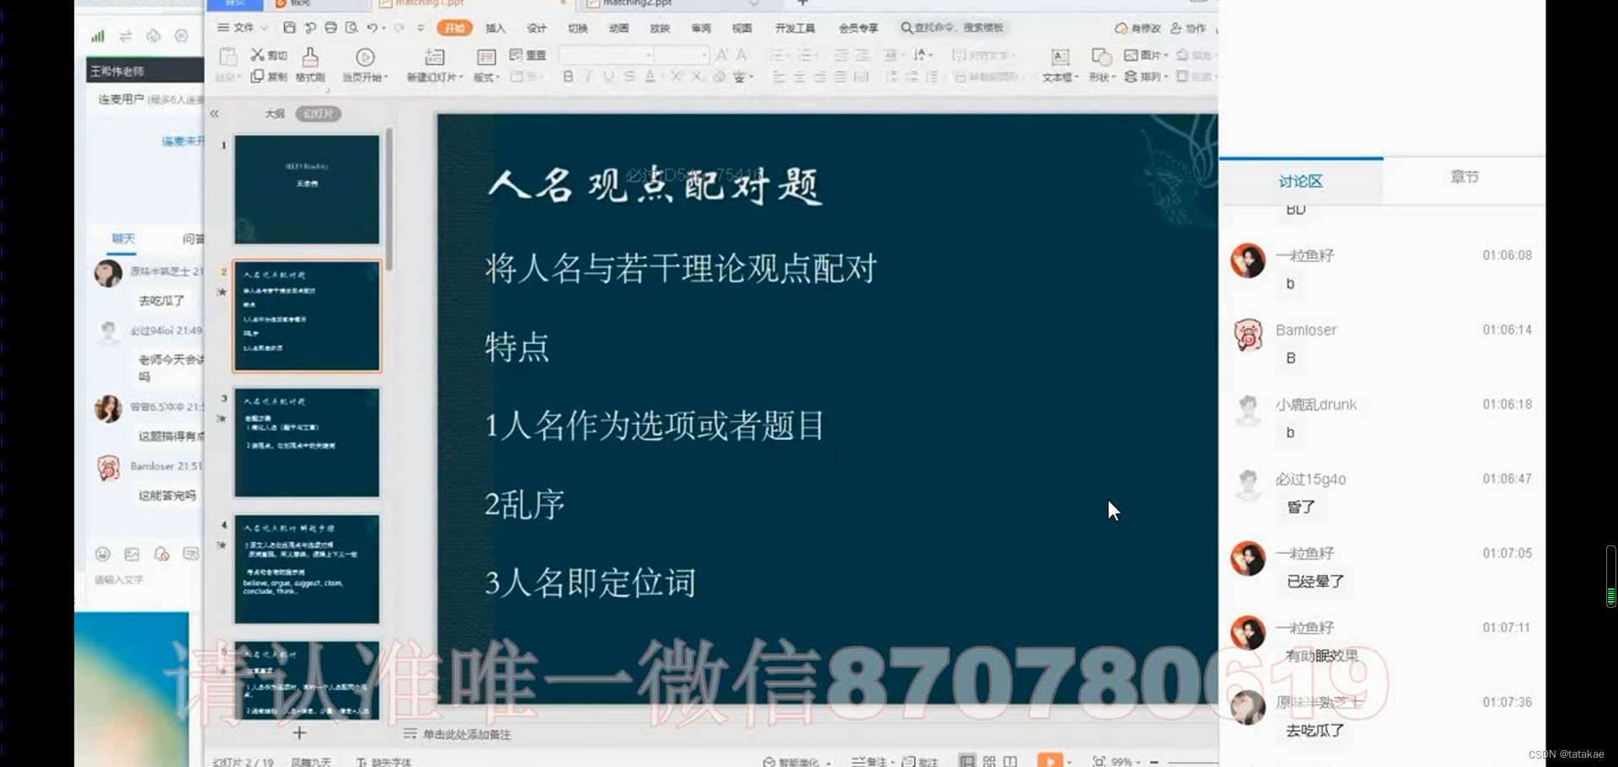1618x767 pixels.
Task: Click the Copy (复制) button
Action: tap(269, 77)
